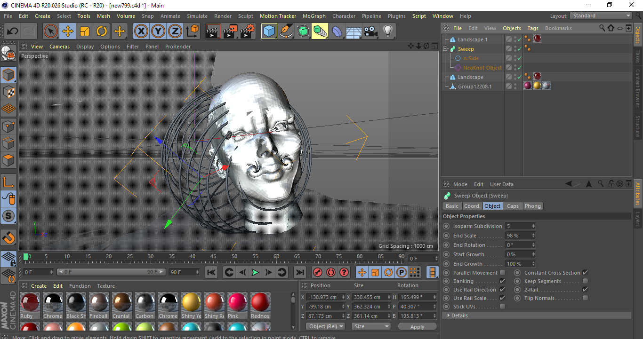Screen dimensions: 643x339
Task: Click the Record Active Objects button
Action: (318, 272)
